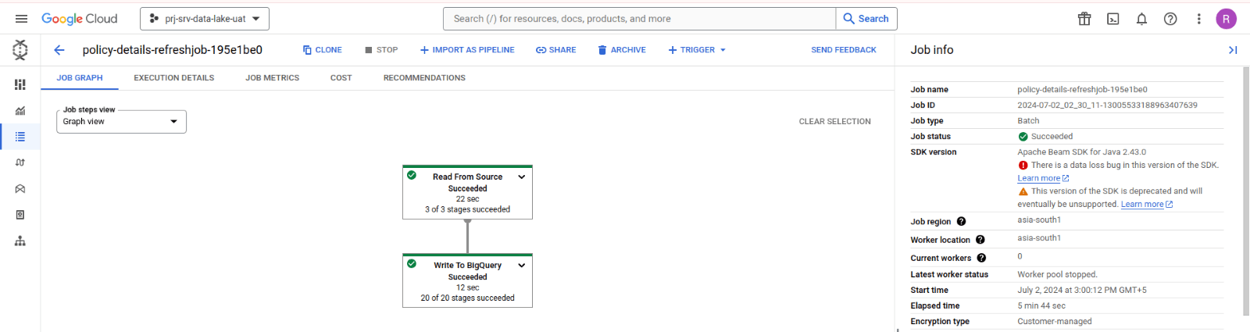Collapse the Job info side panel
Viewport: 1250px width, 332px height.
(x=1233, y=50)
